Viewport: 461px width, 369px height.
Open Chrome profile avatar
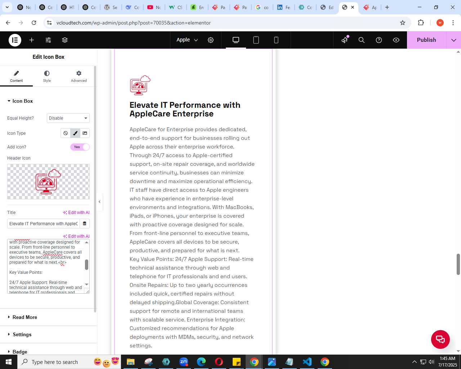tap(440, 23)
